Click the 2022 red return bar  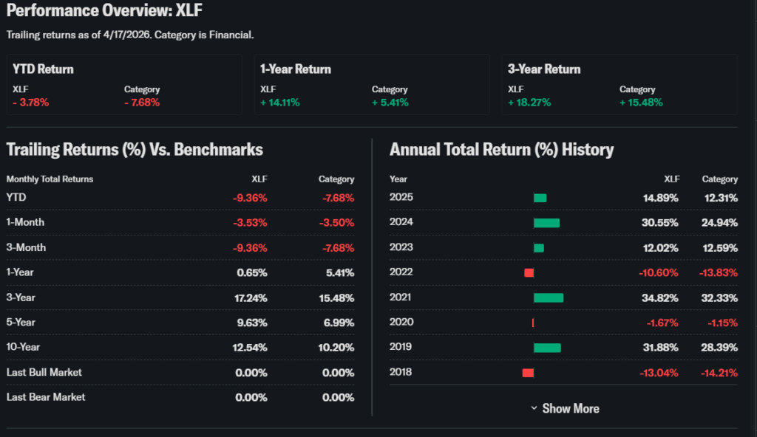[529, 273]
